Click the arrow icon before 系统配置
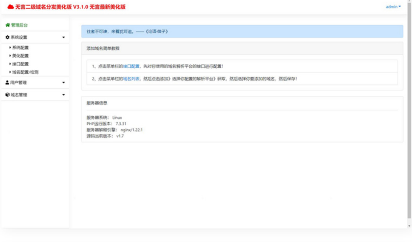The height and width of the screenshot is (242, 412). 10,47
